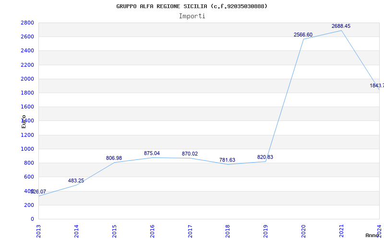384x240 pixels.
Task: Select data label 781.63
Action: (227, 160)
